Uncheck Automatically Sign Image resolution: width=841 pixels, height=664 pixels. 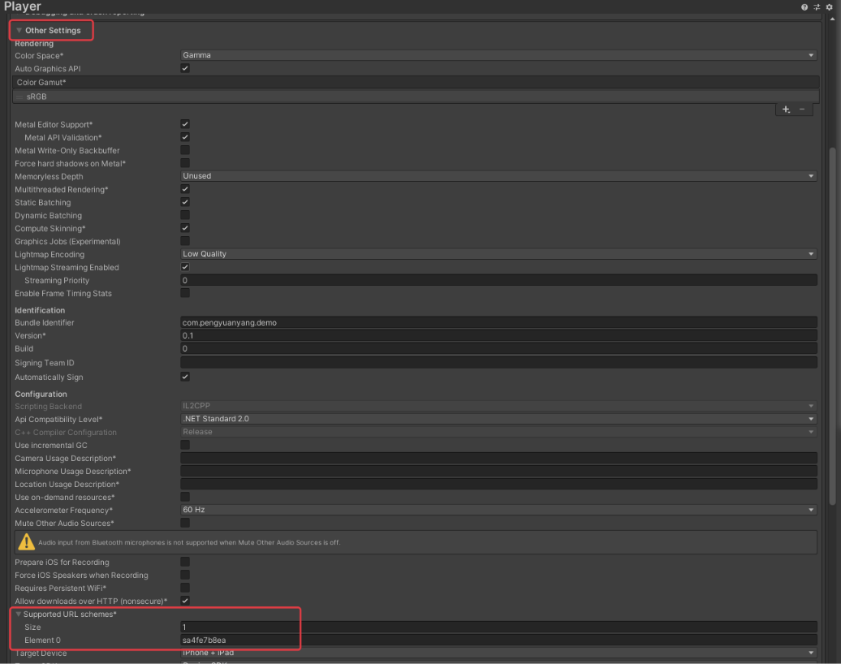pos(185,377)
